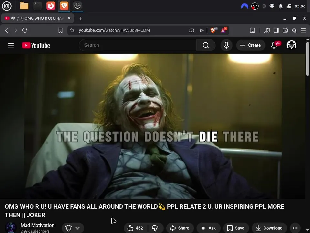Open Mad Motivation channel name
This screenshot has height=233, width=310.
pos(37,225)
